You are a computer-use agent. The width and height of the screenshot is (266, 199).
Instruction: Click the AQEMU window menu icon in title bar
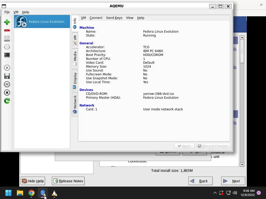[4, 6]
